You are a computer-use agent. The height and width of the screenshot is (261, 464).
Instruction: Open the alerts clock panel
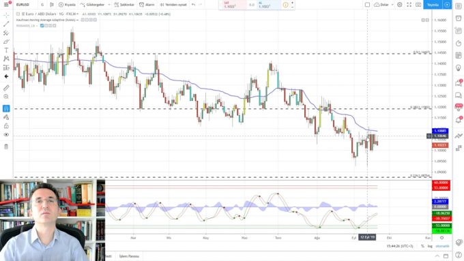point(459,18)
